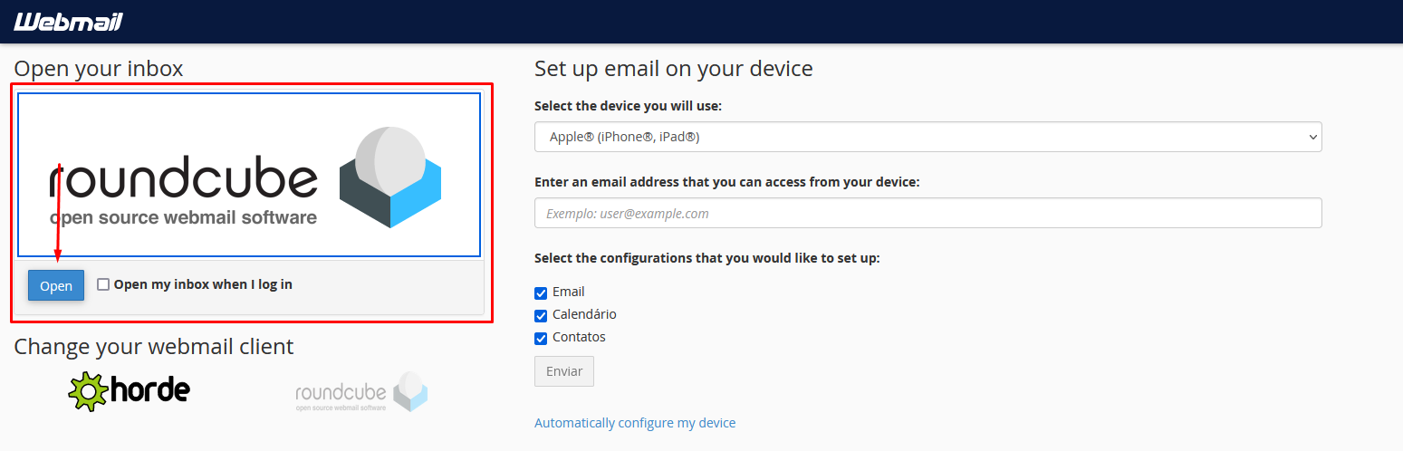Follow the Automatically configure my device link
The width and height of the screenshot is (1403, 451).
click(x=635, y=423)
